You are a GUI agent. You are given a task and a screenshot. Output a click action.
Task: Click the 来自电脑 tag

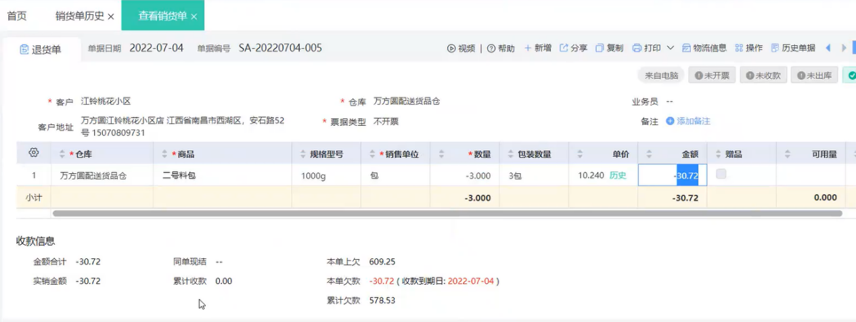click(661, 76)
